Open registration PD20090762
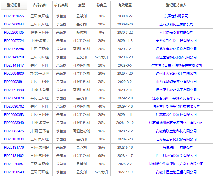This screenshot has width=214, height=177. click(x=14, y=106)
